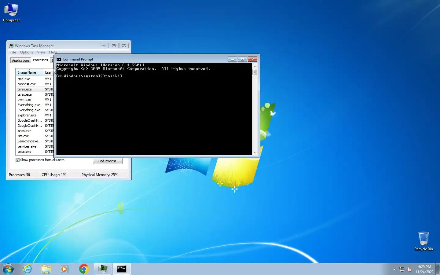Open Windows Media Player taskbar icon
Viewport: 440px width, 275px height.
[64, 269]
